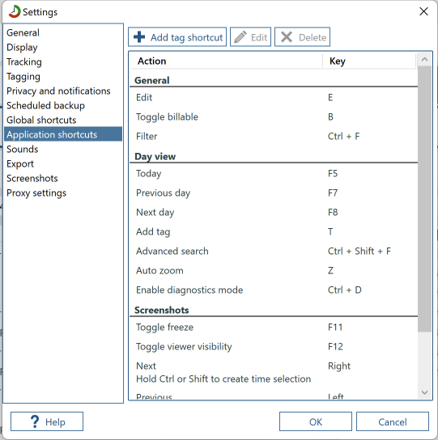Click the plus icon for Add tag shortcut
The image size is (438, 440).
click(x=139, y=37)
